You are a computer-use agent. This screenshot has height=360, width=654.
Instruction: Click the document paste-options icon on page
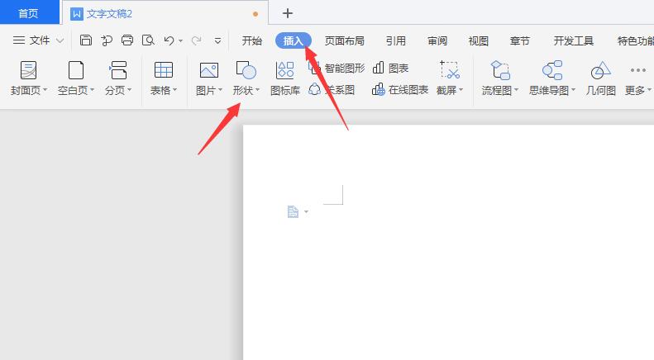tap(294, 211)
